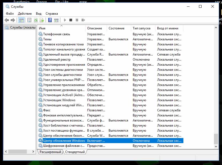The image size is (222, 165).
Task: Open Properties via the toolbar icon
Action: [29, 20]
